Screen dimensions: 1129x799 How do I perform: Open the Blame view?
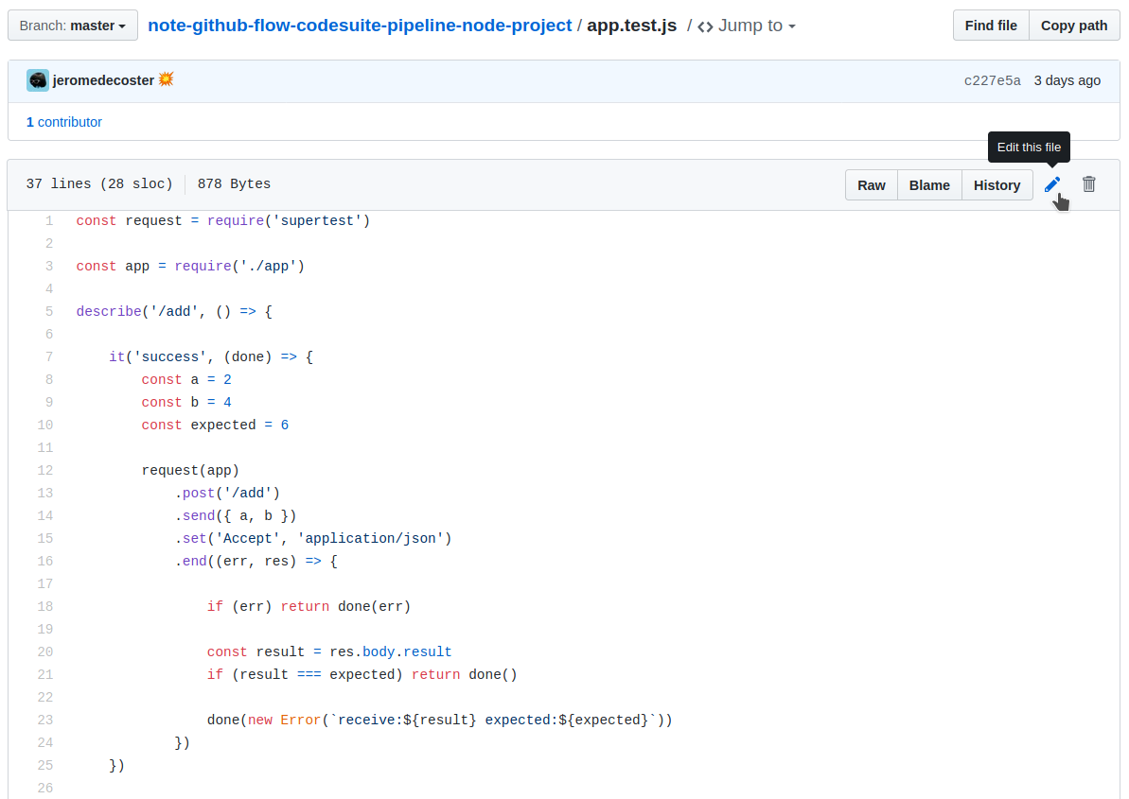[928, 185]
